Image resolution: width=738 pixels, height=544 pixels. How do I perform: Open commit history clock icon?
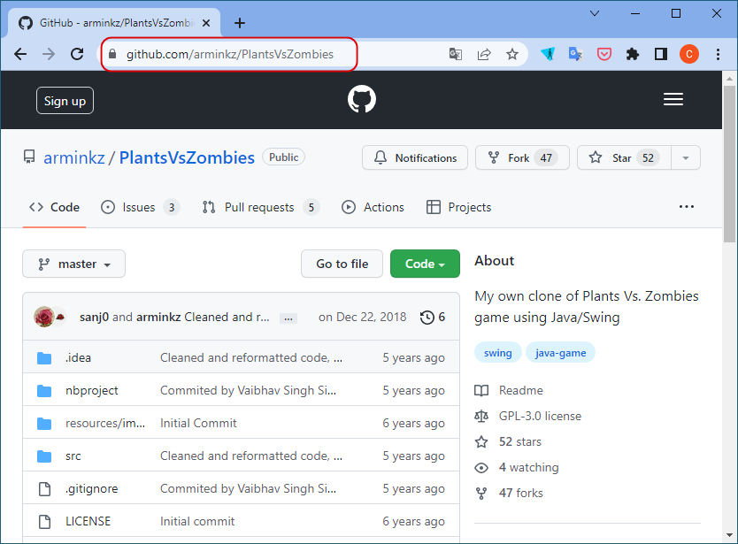tap(427, 318)
